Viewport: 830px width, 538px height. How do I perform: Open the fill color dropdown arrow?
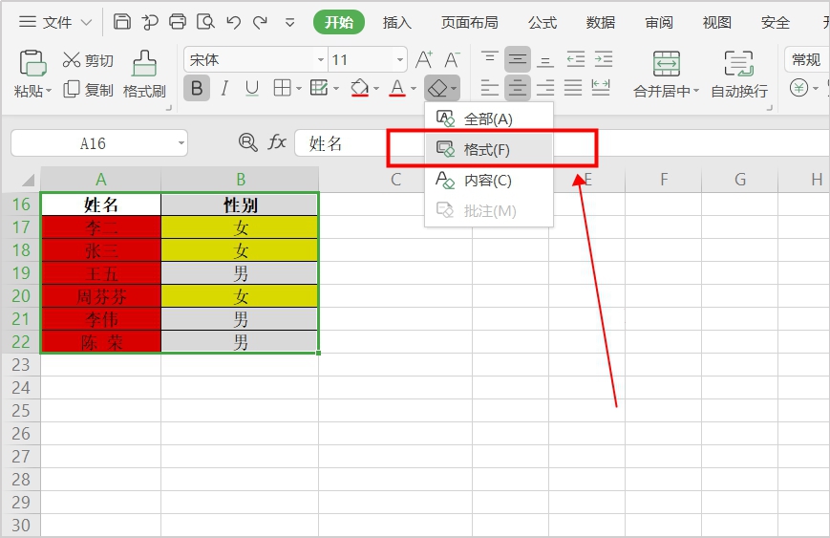(x=375, y=89)
